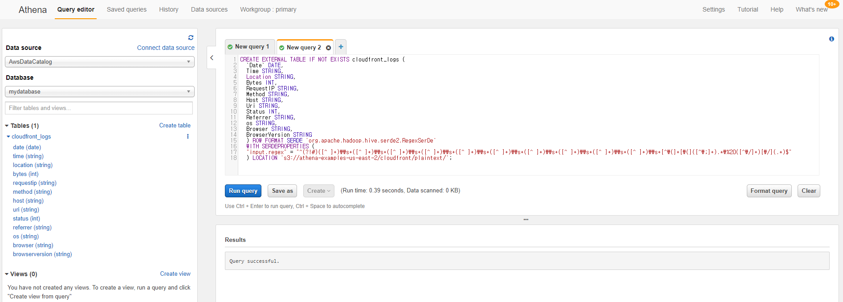Close the New query 2 tab
843x302 pixels.
pos(329,48)
